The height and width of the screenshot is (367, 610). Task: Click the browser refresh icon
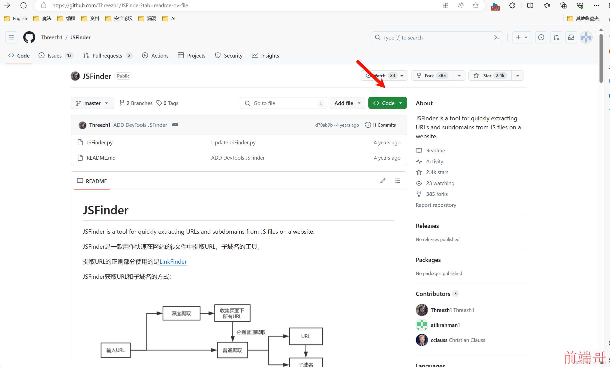[x=24, y=5]
